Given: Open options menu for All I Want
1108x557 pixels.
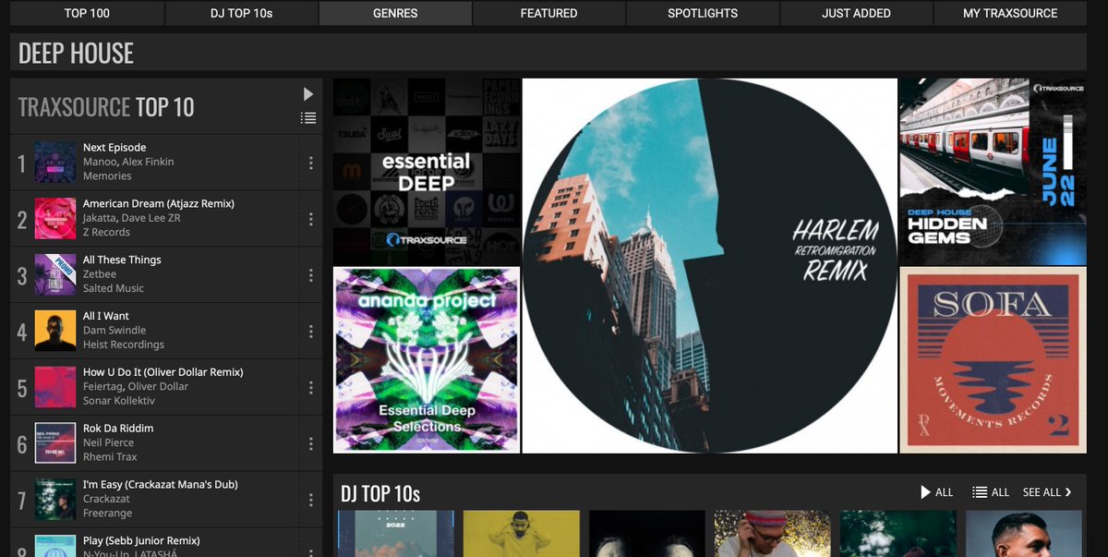Looking at the screenshot, I should point(311,329).
